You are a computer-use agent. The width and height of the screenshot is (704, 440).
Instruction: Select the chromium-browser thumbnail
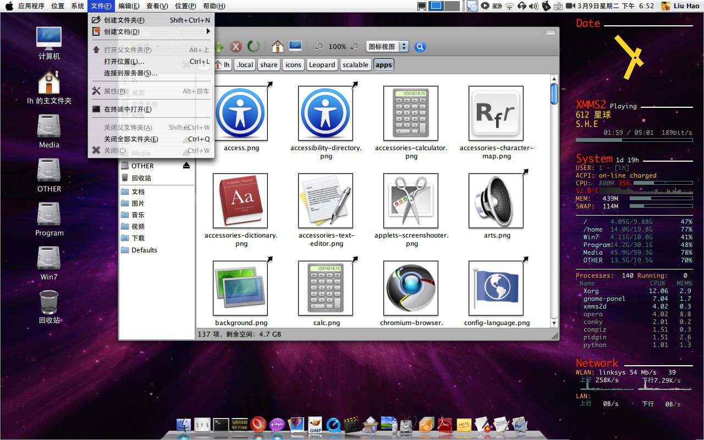click(x=411, y=288)
